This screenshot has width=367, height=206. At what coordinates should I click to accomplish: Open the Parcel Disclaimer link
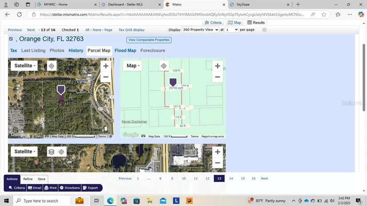[x=134, y=121]
